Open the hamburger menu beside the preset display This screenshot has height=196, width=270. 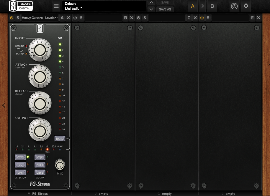click(x=56, y=6)
